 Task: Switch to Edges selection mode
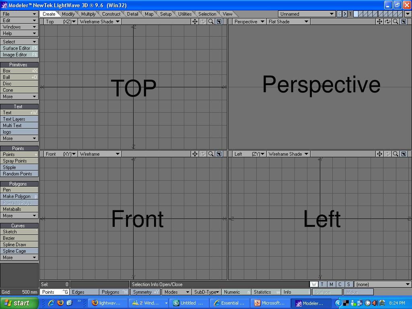[84, 292]
